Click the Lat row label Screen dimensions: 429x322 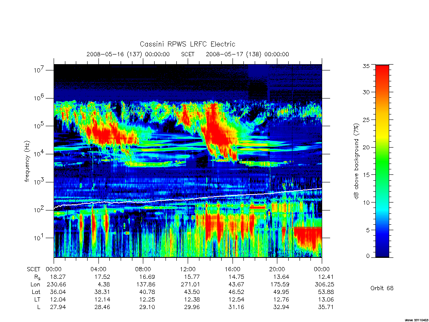pos(36,292)
